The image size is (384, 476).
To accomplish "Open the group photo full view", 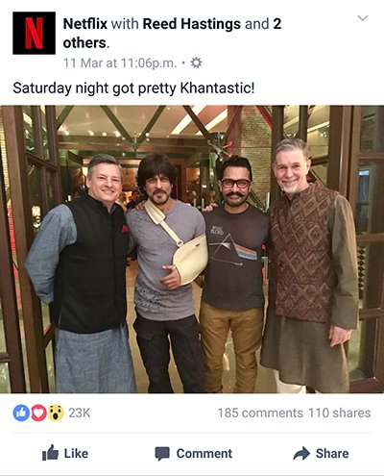I will pyautogui.click(x=192, y=249).
